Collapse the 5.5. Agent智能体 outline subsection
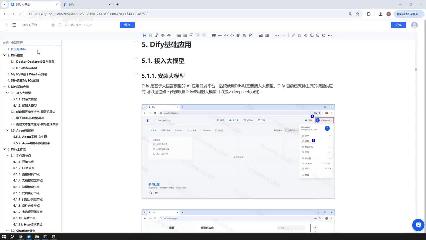This screenshot has width=426, height=240. click(x=7, y=130)
